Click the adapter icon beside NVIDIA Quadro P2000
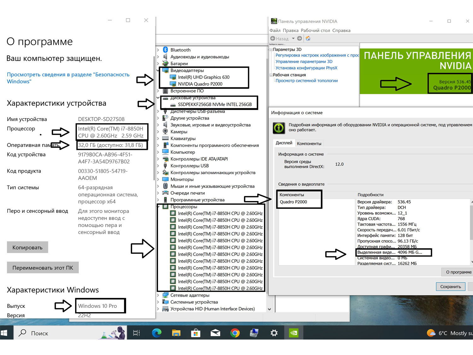Screen dimensions: 473x355 (173, 84)
